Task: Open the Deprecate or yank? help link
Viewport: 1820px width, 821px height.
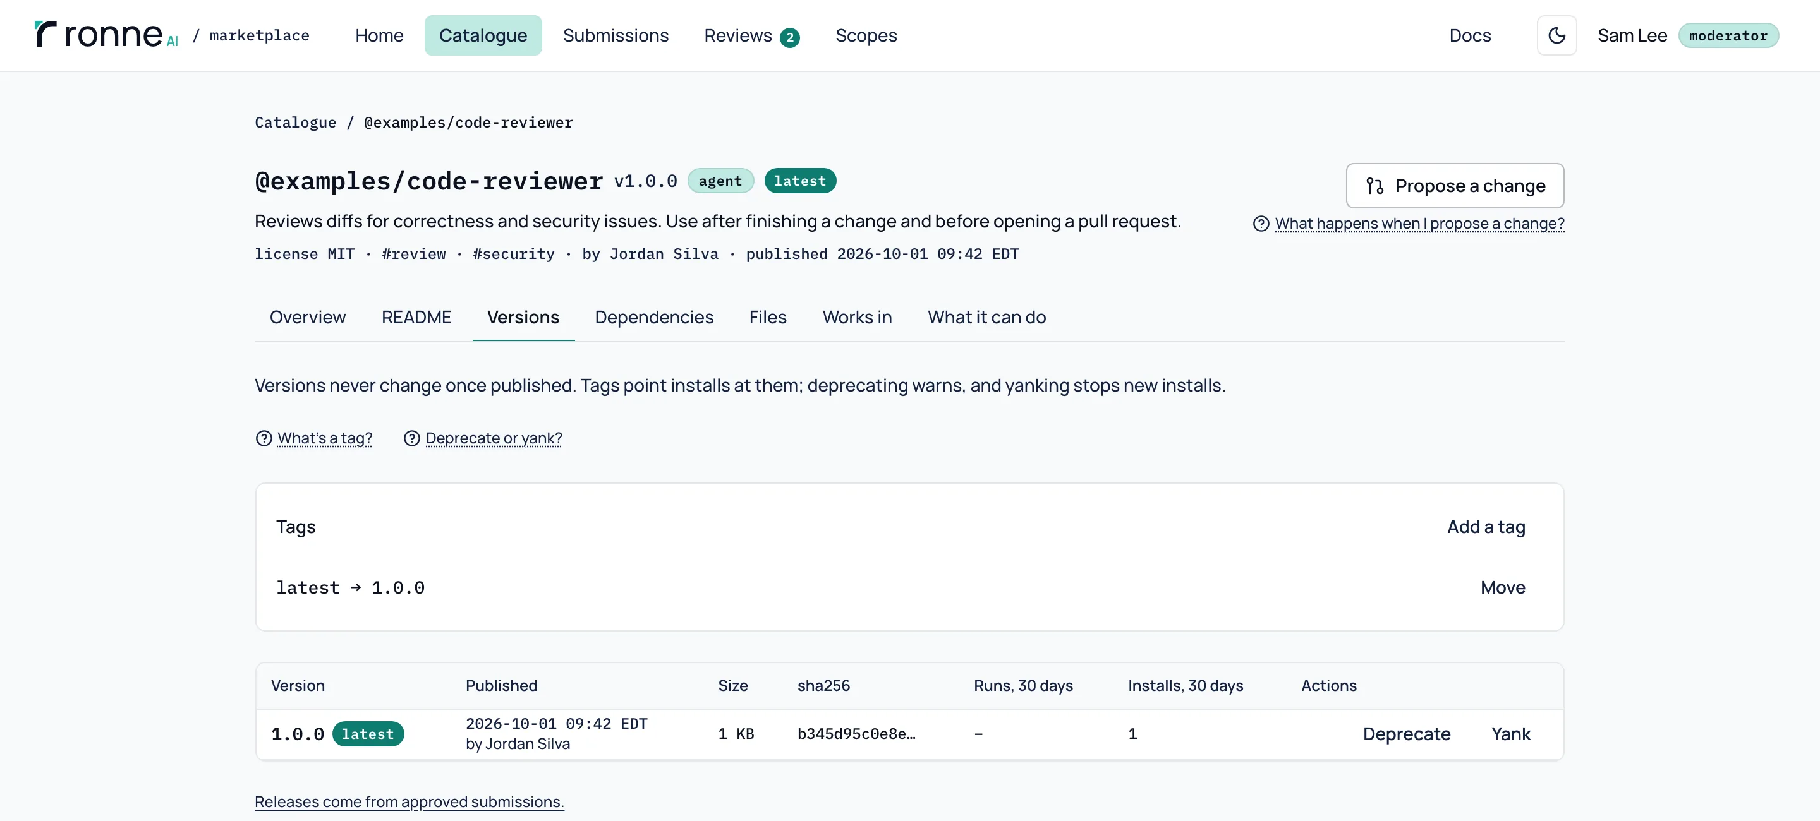Action: [x=494, y=438]
